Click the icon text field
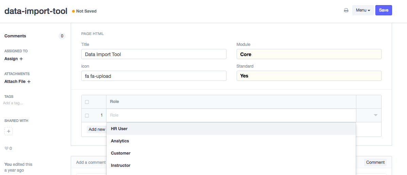This screenshot has width=407, height=175. [154, 76]
